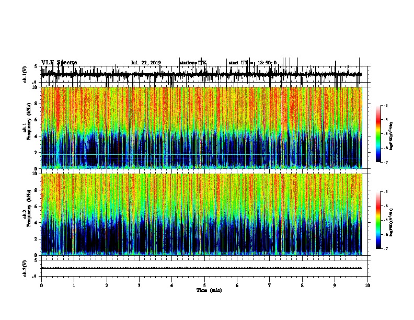
Task: Click the ch.1 frequency tick label "8"
Action: tap(37, 104)
